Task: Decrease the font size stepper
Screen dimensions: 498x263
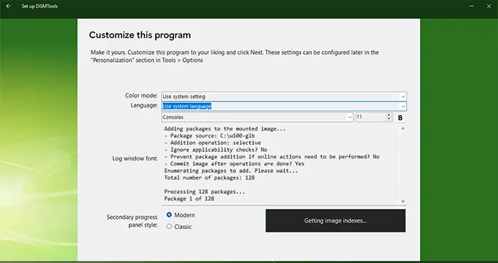Action: 389,120
